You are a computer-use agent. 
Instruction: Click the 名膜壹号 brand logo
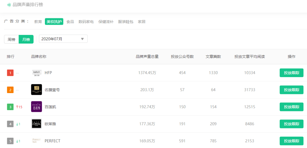[36, 90]
